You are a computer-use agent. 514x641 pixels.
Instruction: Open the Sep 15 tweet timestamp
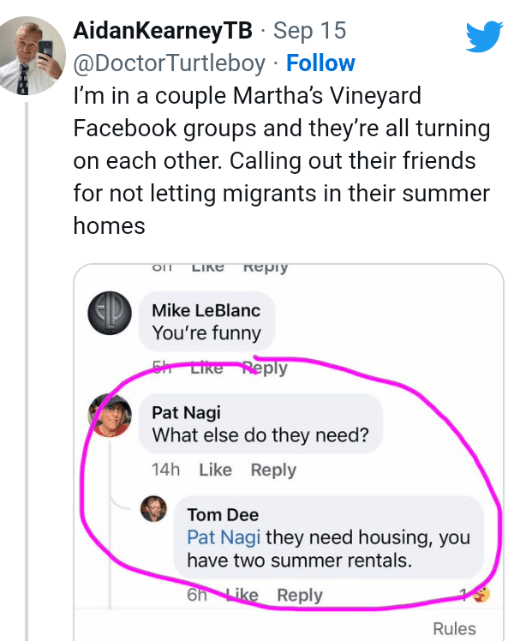(309, 32)
